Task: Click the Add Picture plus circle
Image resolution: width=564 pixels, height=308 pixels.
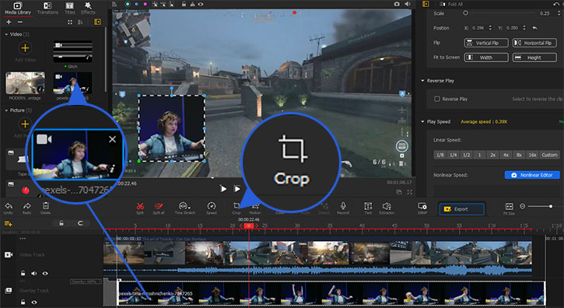Action: (25, 124)
